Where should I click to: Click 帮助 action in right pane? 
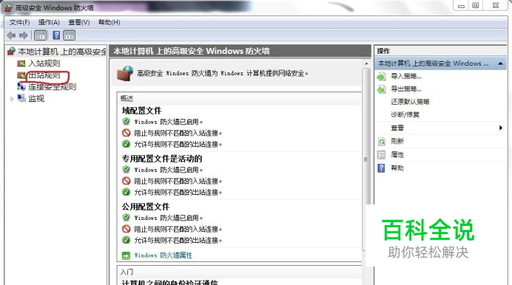pos(397,168)
